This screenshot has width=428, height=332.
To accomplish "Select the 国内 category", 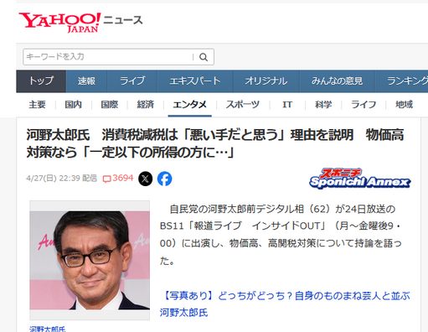I will tap(74, 105).
